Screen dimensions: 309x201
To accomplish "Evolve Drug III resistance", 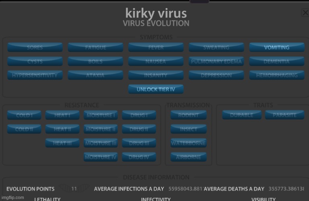I will pyautogui.click(x=139, y=143).
